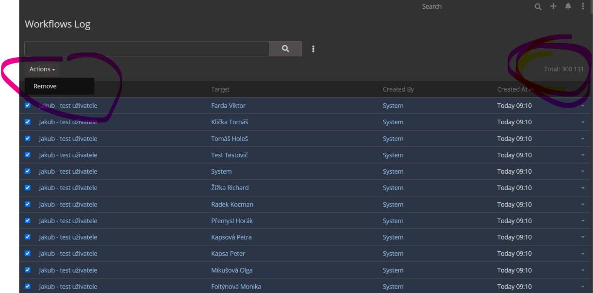The width and height of the screenshot is (593, 293).
Task: Uncheck the row with Kapsová Petra
Action: click(x=28, y=237)
